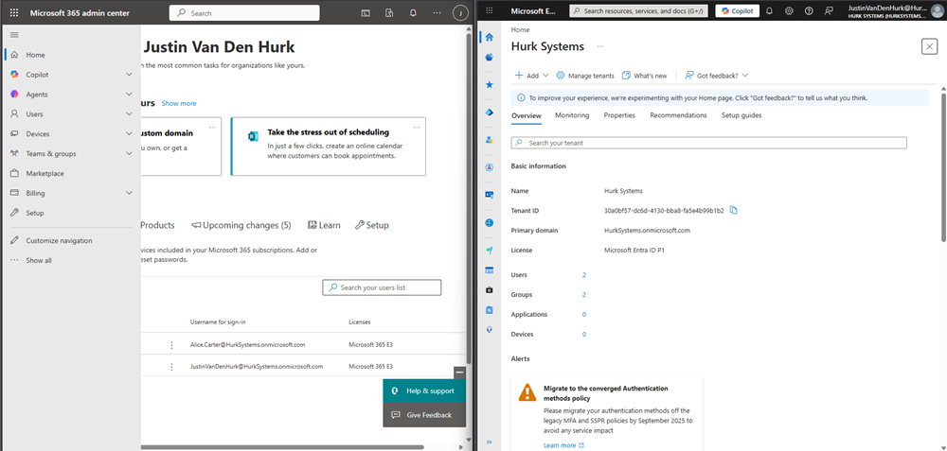
Task: Open row actions menu for JustinVanDenHurk user row
Action: click(171, 367)
